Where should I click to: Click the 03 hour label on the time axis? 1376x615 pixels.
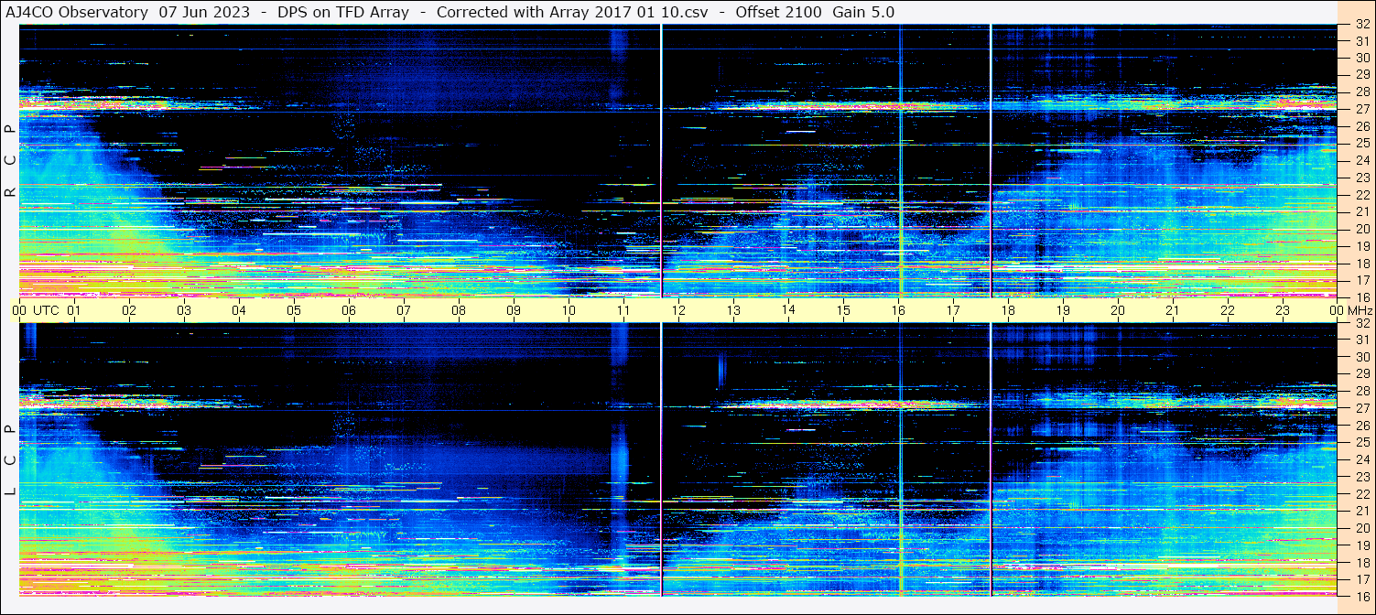184,310
